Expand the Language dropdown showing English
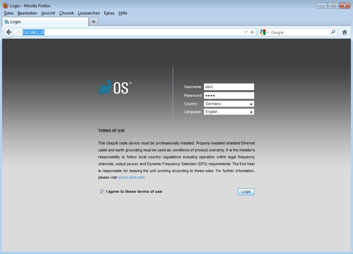Image resolution: width=353 pixels, height=254 pixels. point(229,112)
